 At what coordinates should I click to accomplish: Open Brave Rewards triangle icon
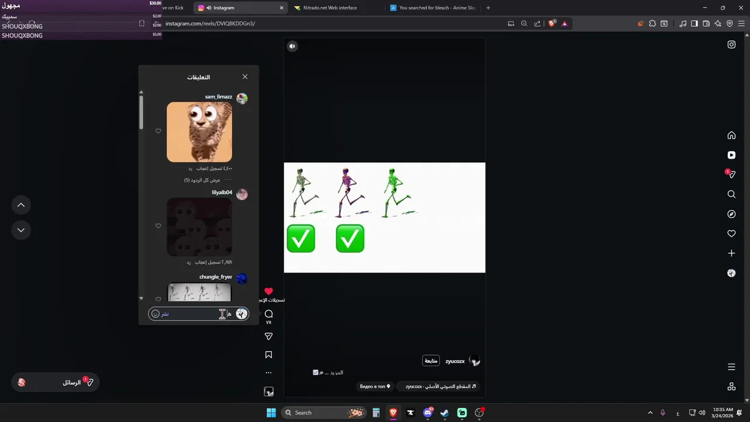tap(565, 23)
